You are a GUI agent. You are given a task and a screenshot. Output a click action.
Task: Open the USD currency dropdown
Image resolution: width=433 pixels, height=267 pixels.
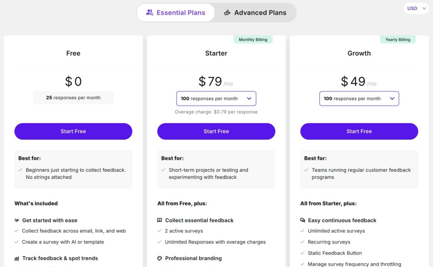pos(416,8)
